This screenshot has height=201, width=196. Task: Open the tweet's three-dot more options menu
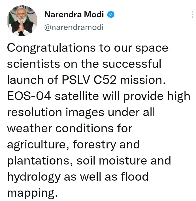coord(192,14)
